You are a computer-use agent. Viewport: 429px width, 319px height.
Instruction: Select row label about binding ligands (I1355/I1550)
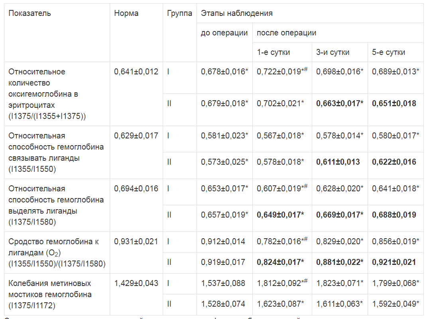(56, 152)
